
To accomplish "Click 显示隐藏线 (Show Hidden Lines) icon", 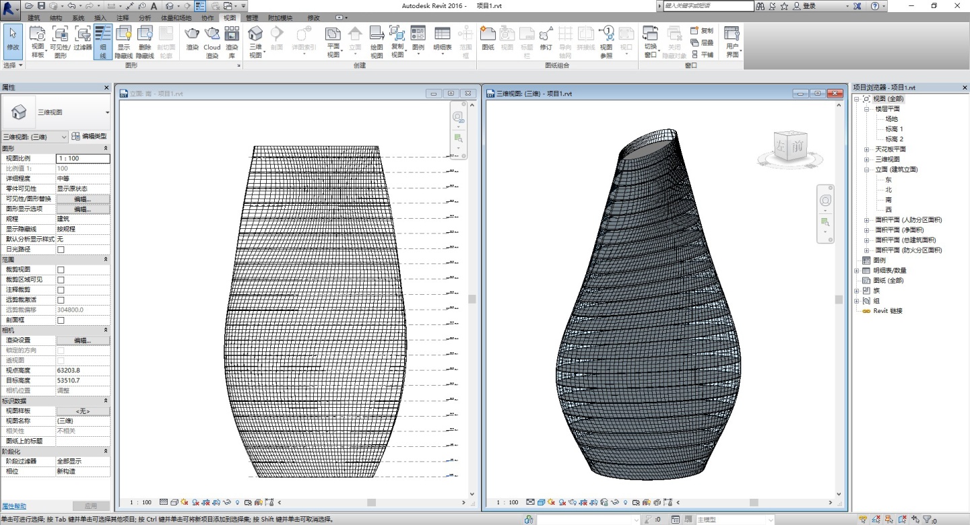I will [x=124, y=42].
